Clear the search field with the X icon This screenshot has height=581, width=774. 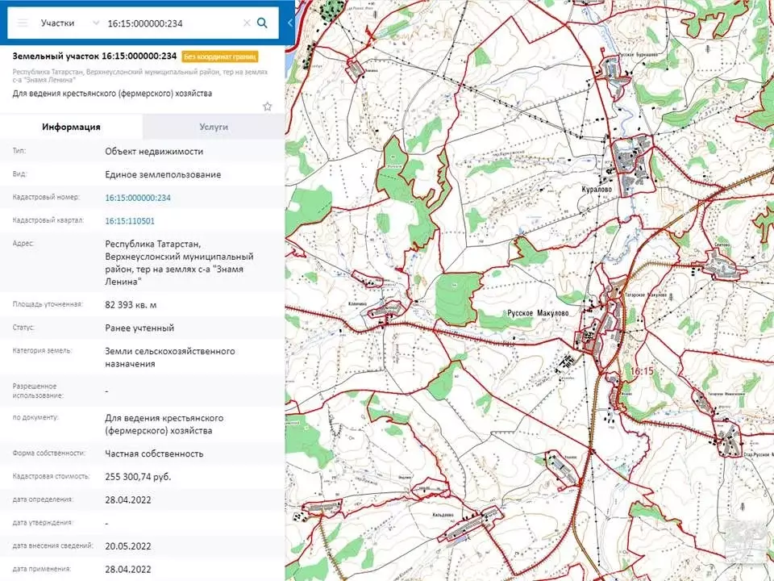[x=247, y=23]
